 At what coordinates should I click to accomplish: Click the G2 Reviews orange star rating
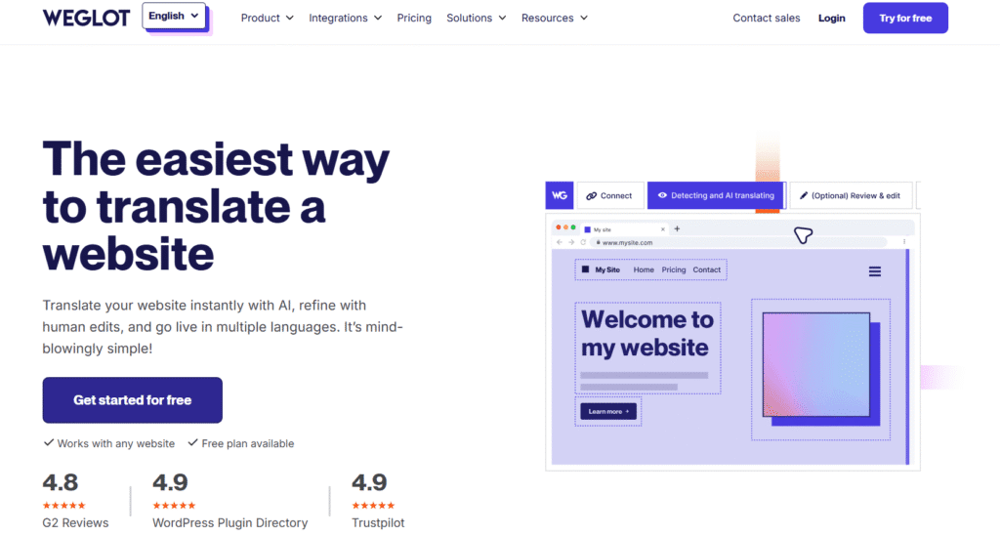(x=63, y=506)
